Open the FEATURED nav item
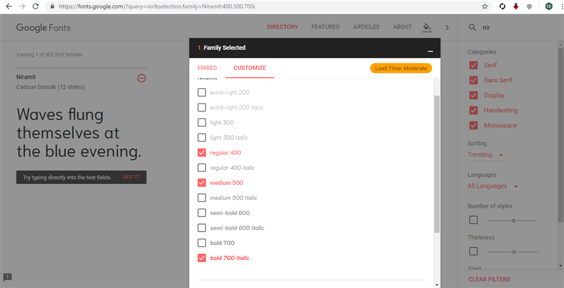This screenshot has width=564, height=288. point(326,27)
